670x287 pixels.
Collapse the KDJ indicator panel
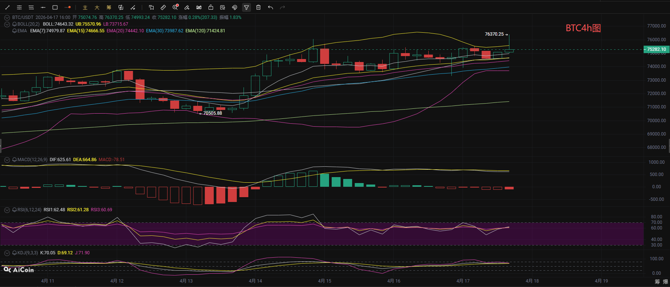(7, 253)
